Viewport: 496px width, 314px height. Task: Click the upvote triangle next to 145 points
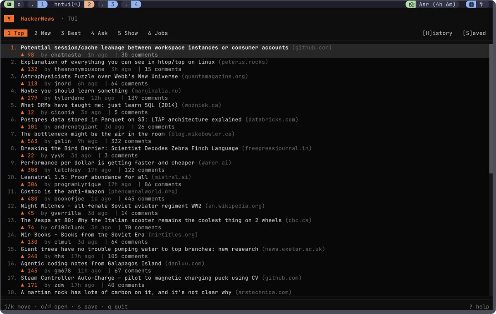click(23, 271)
